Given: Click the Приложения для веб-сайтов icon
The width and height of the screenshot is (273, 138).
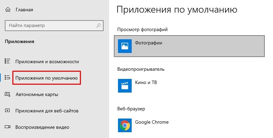Looking at the screenshot, I should [x=7, y=110].
